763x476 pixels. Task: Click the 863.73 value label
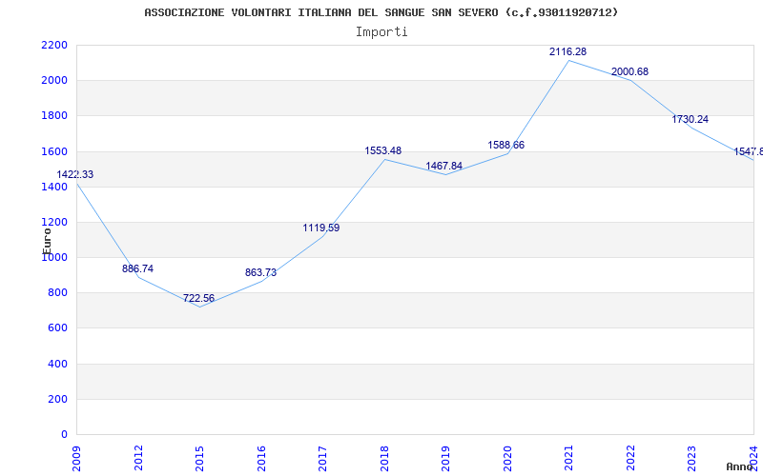(x=260, y=272)
